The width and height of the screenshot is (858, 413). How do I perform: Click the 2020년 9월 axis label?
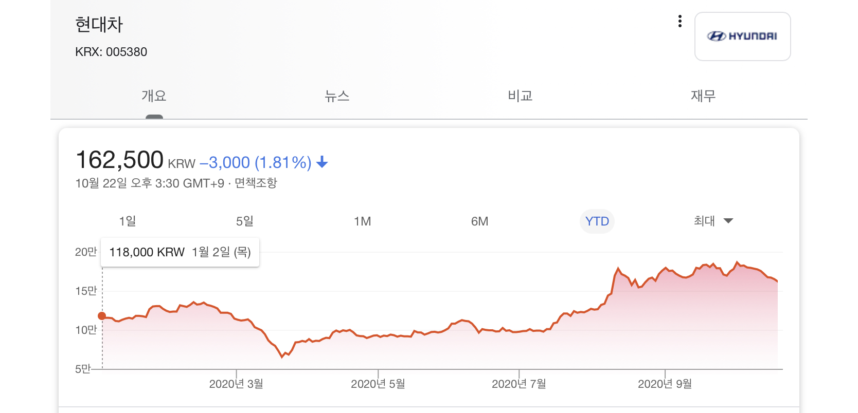click(x=665, y=384)
